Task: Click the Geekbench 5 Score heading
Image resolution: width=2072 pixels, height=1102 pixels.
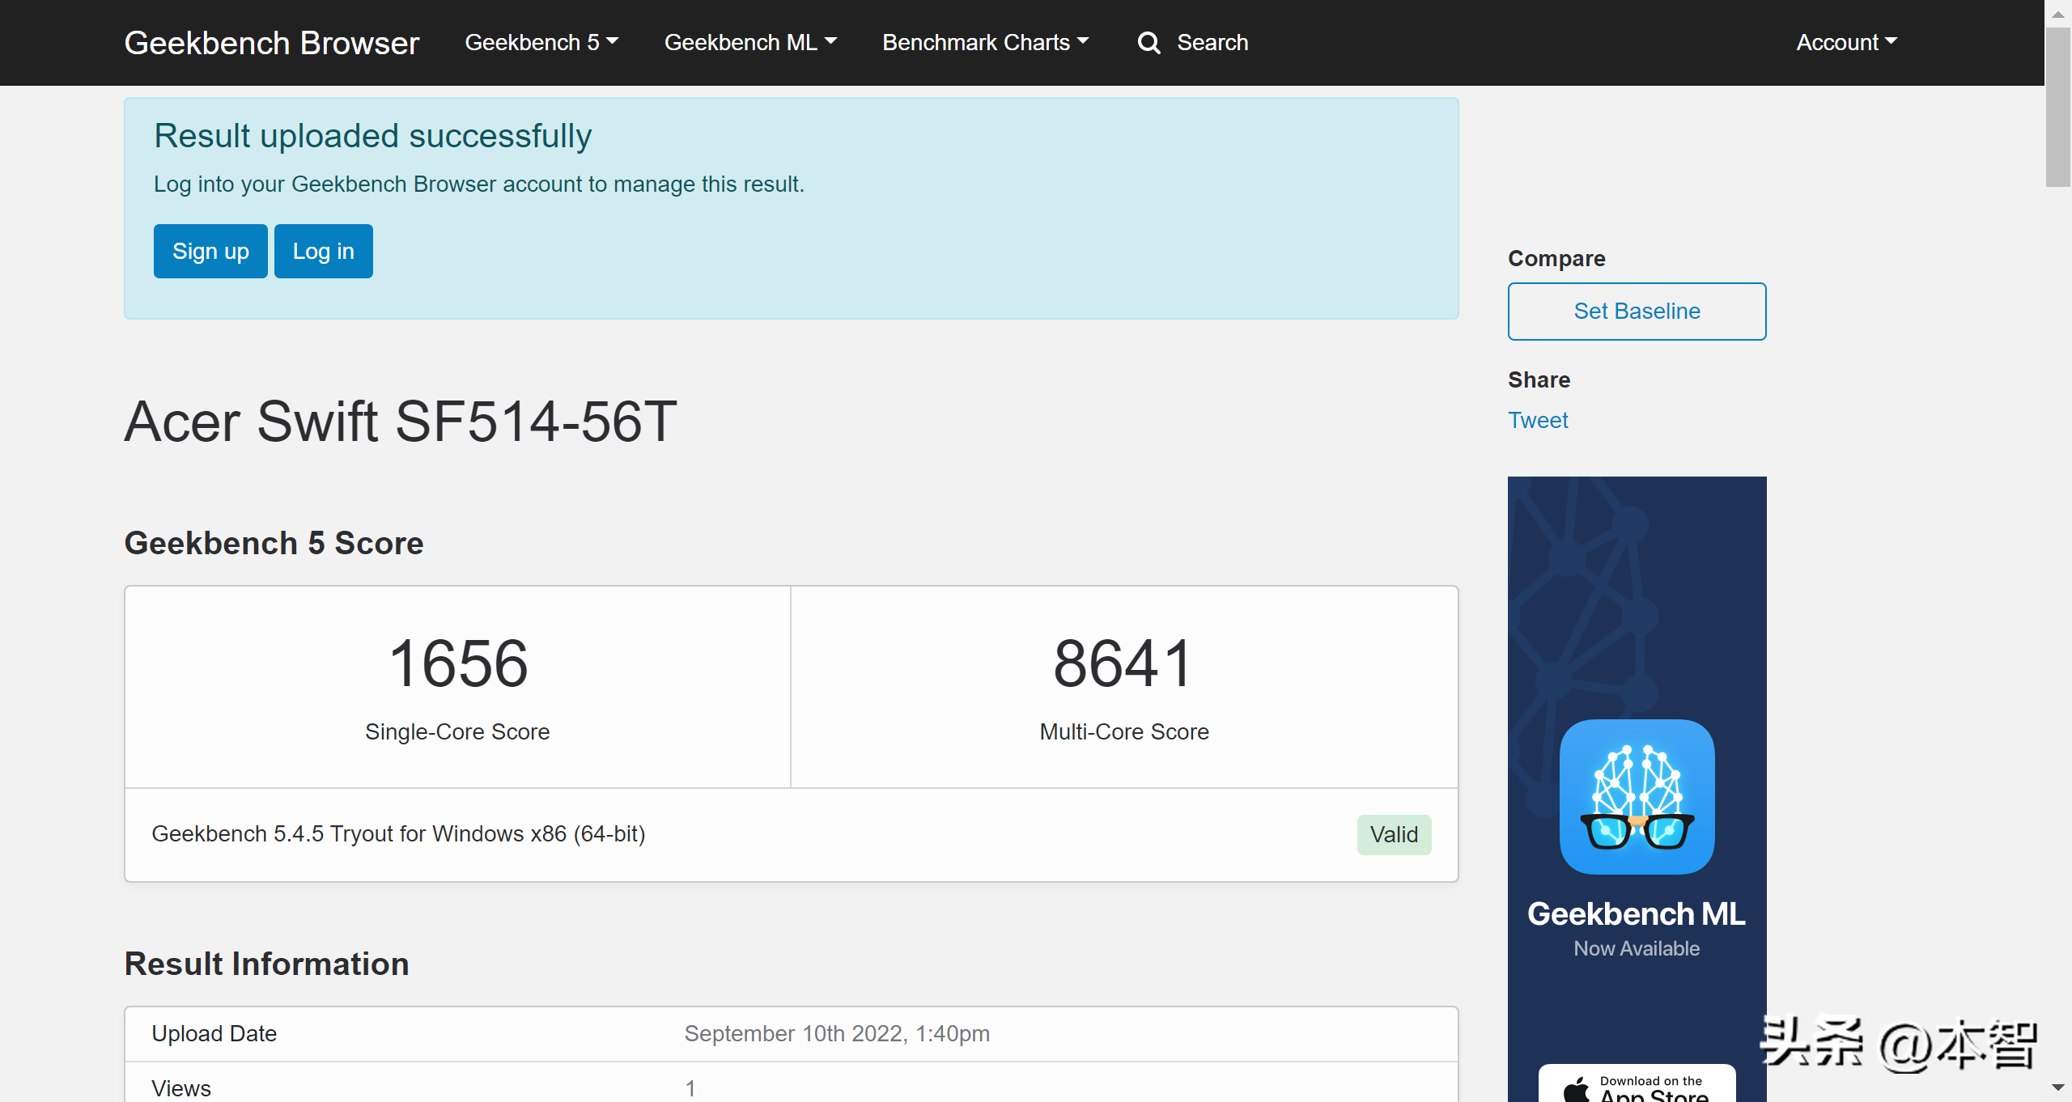Action: pos(274,543)
